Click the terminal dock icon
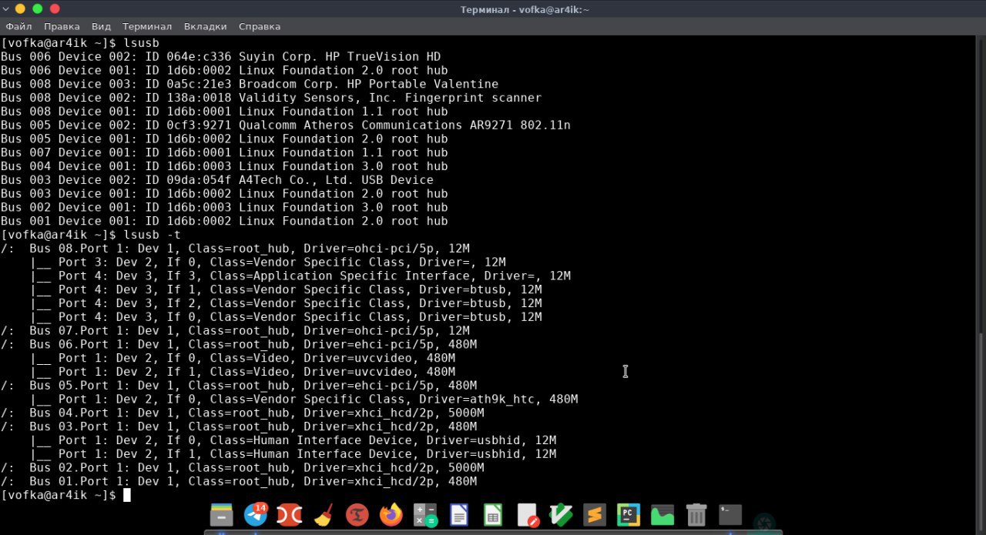This screenshot has width=986, height=535. tap(730, 515)
